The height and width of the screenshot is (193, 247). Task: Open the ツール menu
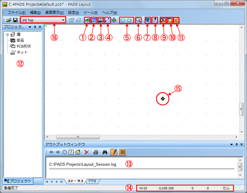tap(90, 13)
